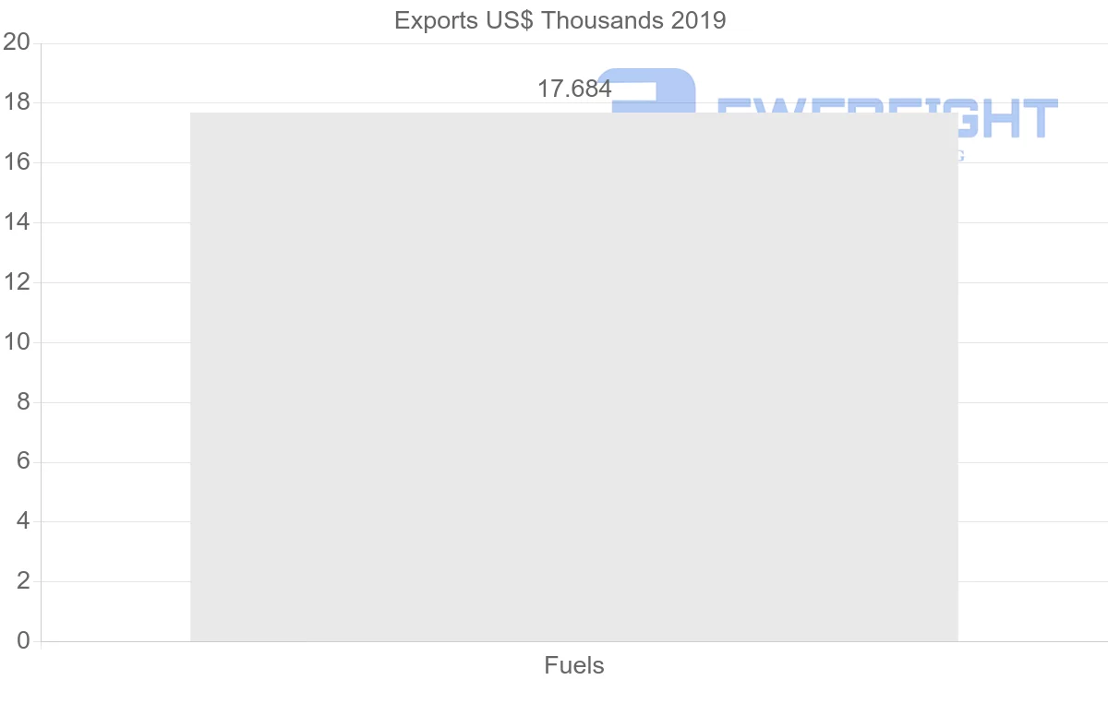
Task: Click the small tagline under the watermark
Action: coord(960,155)
